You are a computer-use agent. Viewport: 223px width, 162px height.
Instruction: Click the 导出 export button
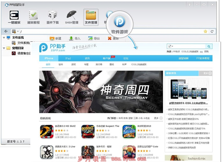[x=94, y=39]
